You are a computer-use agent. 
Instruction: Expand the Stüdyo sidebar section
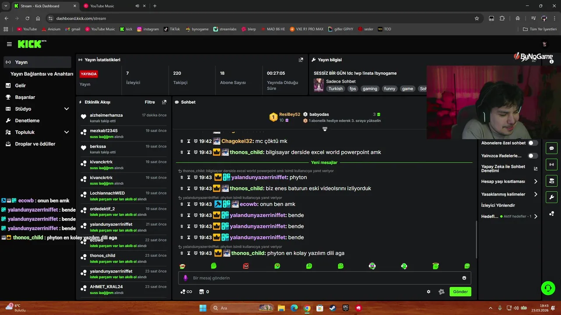pos(67,109)
